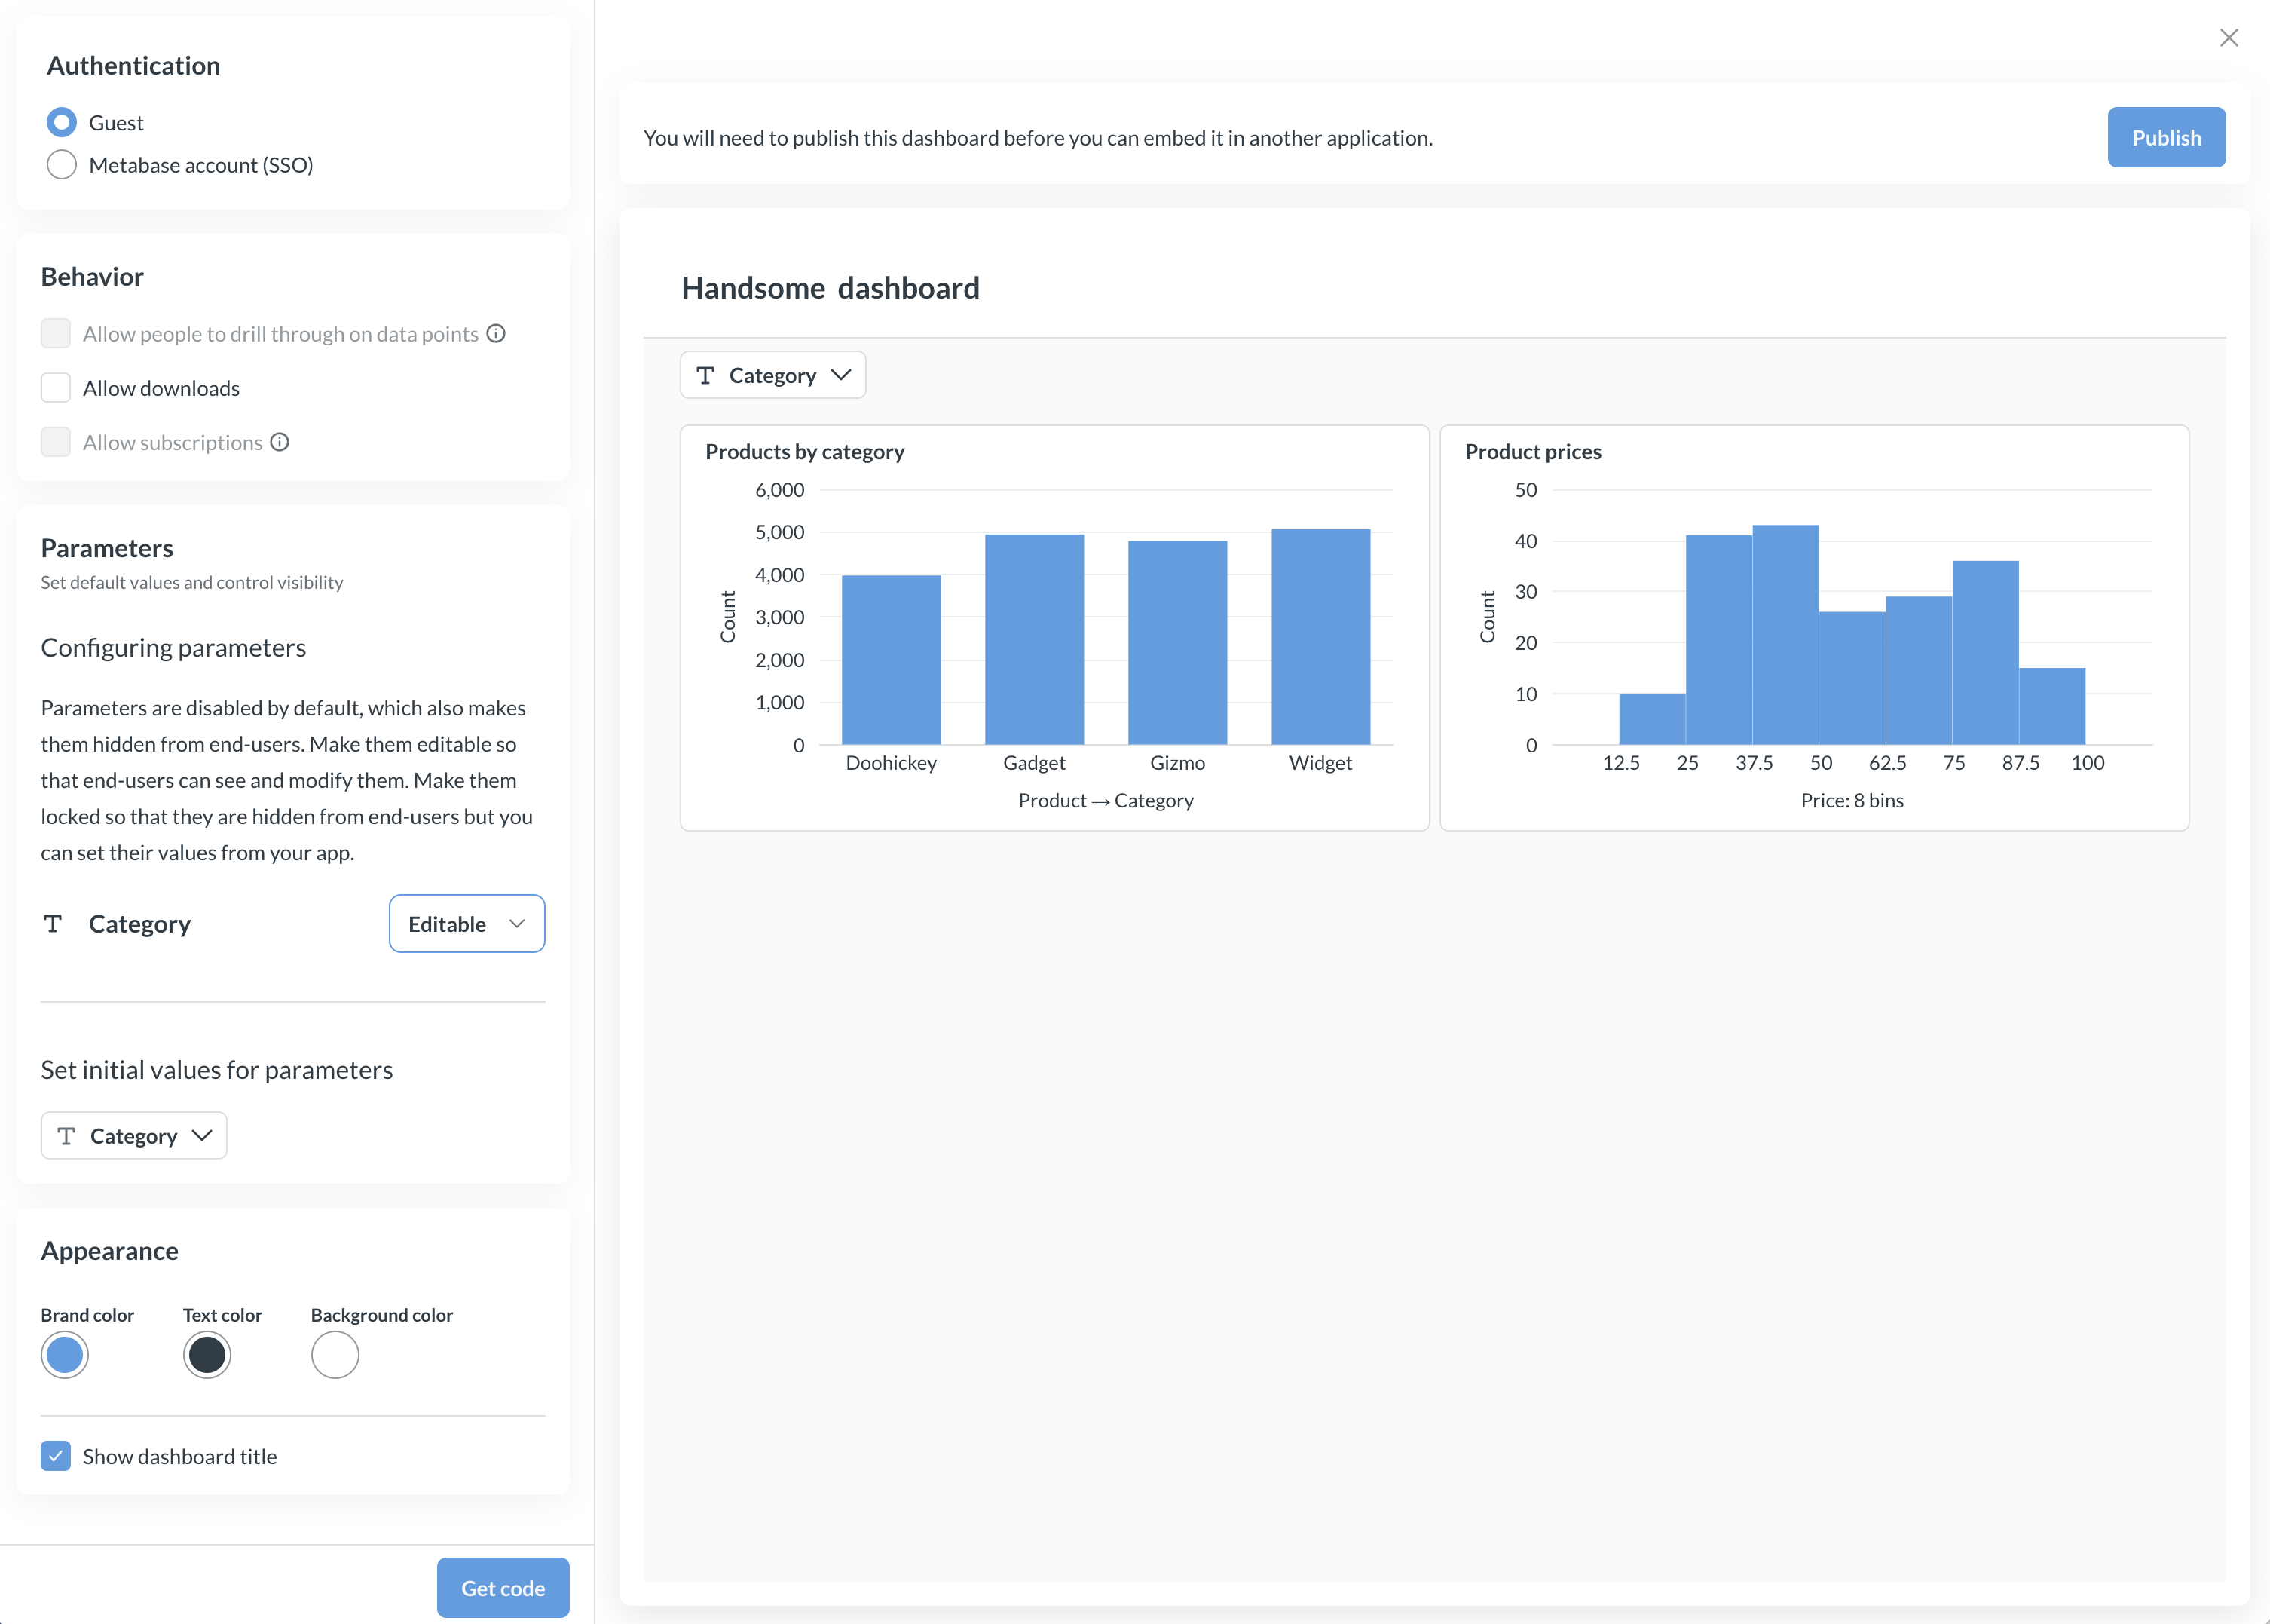Click the T icon in the initial values Category selector
The width and height of the screenshot is (2270, 1624).
click(67, 1135)
